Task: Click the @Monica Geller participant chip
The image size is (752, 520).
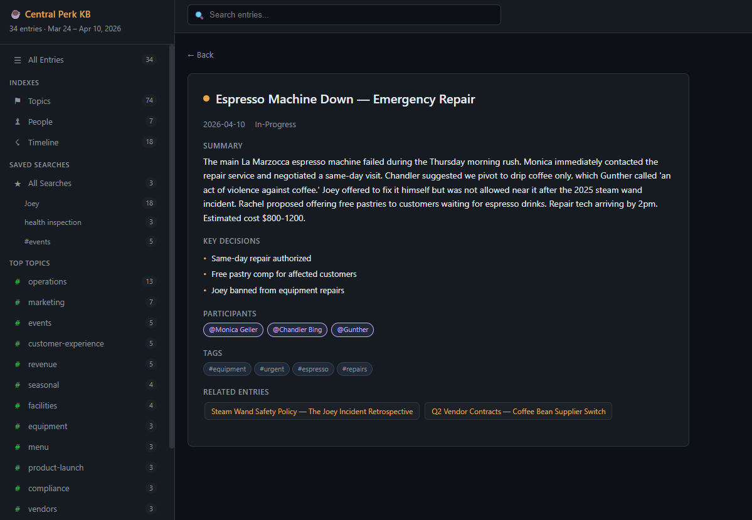Action: coord(233,330)
